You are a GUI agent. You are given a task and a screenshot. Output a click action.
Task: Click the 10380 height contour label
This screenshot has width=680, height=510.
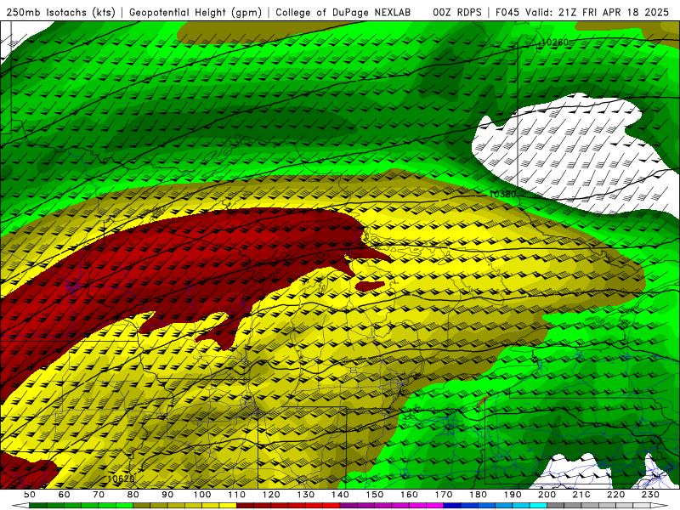point(503,194)
